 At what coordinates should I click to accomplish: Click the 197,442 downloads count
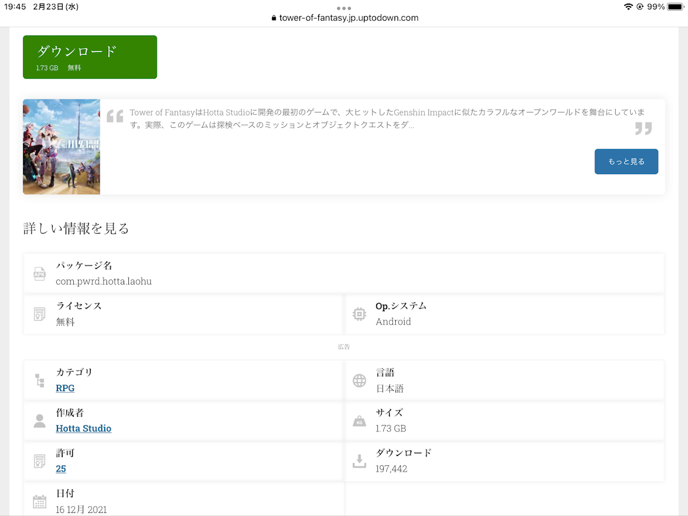coord(392,469)
